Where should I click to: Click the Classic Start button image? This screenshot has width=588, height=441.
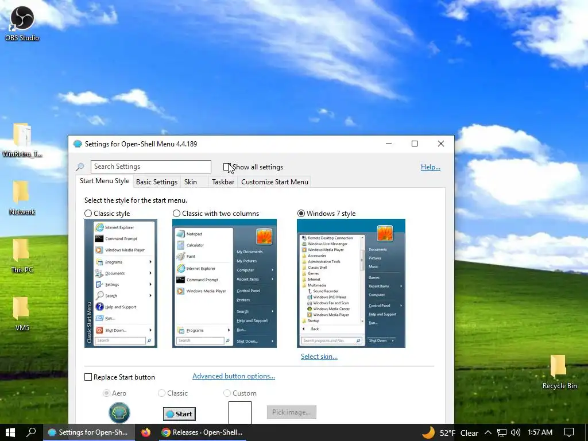click(179, 414)
